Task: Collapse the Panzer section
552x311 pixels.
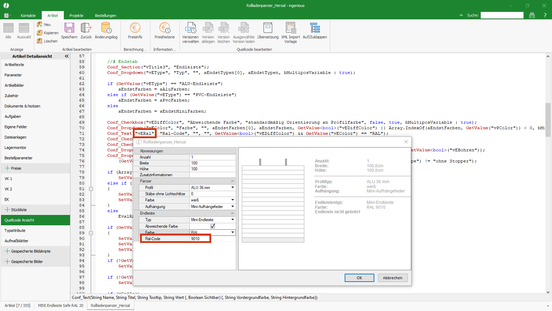Action: 232,181
